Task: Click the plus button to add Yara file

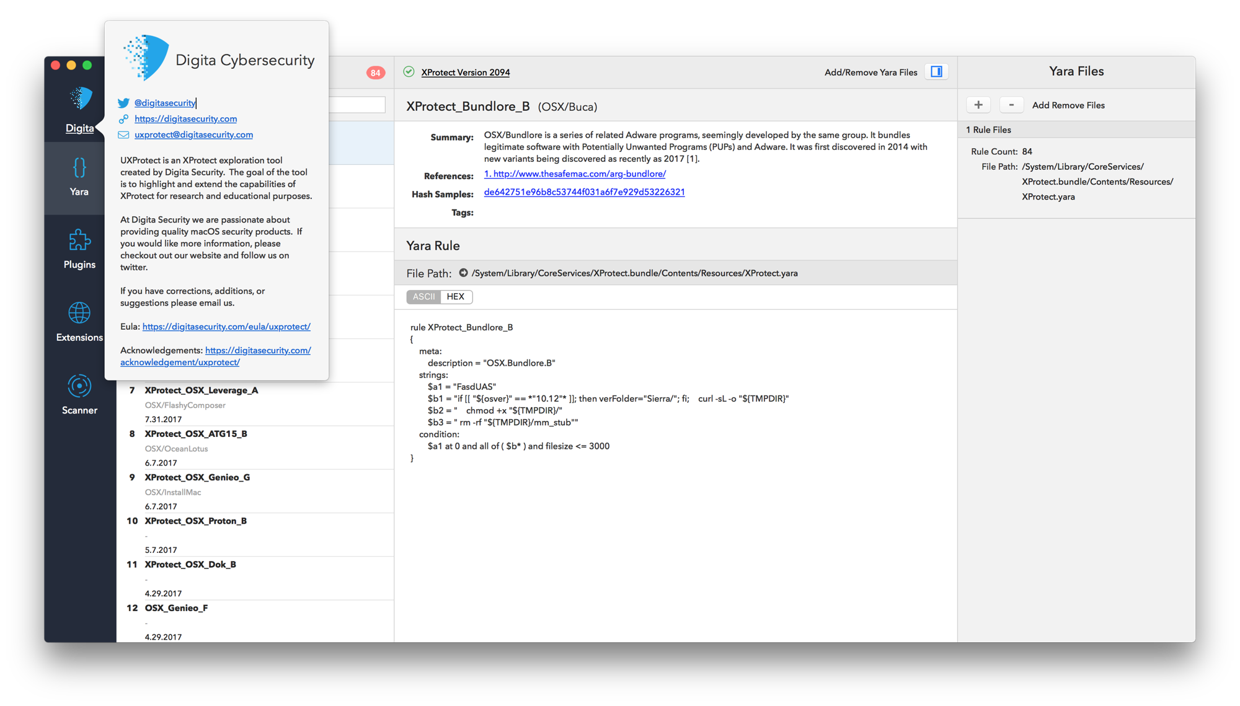Action: (978, 105)
